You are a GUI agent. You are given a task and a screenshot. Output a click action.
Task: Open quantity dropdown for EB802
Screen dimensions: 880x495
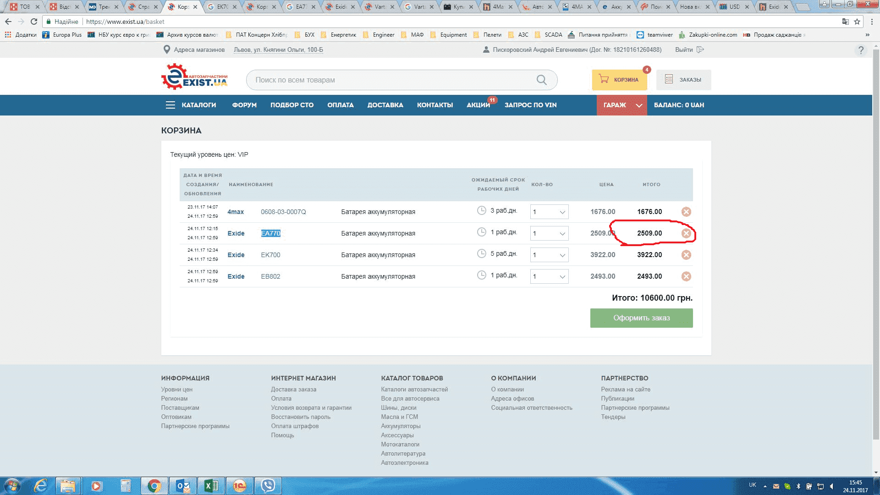pyautogui.click(x=549, y=276)
